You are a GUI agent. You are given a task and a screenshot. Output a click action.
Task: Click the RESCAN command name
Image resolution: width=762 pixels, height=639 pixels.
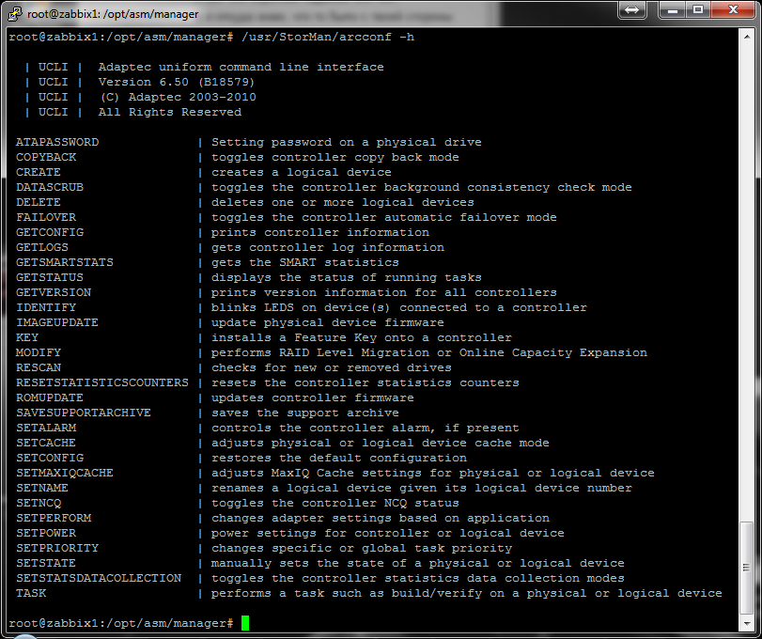[39, 368]
